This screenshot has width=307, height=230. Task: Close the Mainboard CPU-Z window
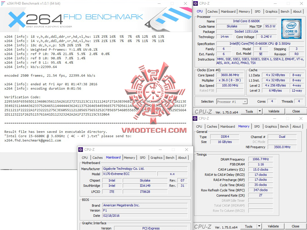187,150
